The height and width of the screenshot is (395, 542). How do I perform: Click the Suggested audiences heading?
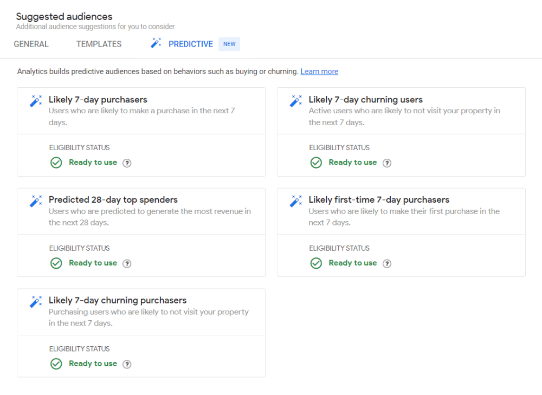pyautogui.click(x=64, y=17)
